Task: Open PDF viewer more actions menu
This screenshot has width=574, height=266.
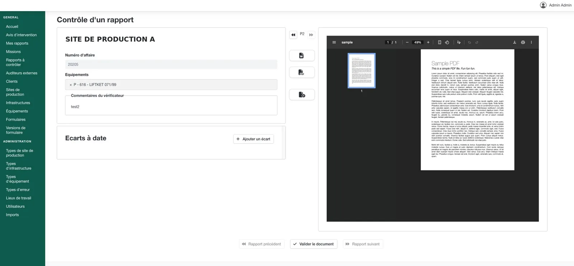Action: (x=531, y=42)
